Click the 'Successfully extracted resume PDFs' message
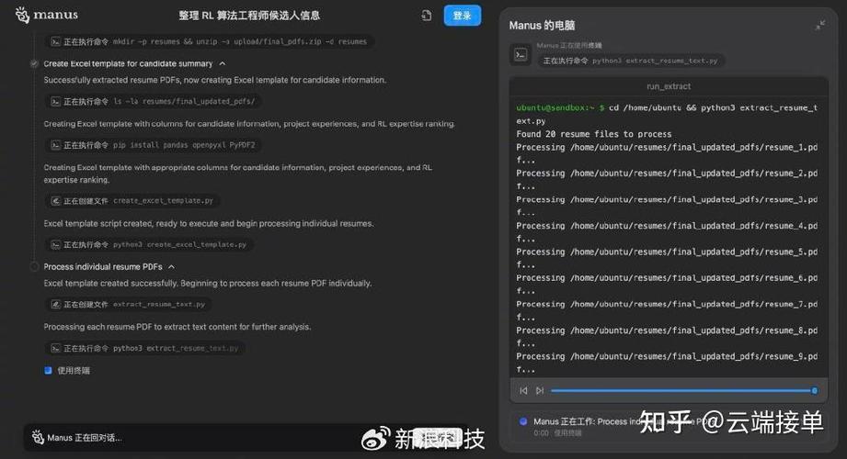Image resolution: width=847 pixels, height=459 pixels. [x=215, y=80]
